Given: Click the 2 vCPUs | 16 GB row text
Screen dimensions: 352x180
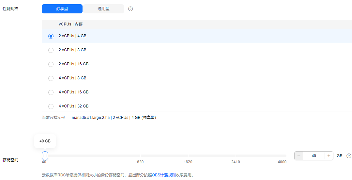Looking at the screenshot, I should coord(74,64).
